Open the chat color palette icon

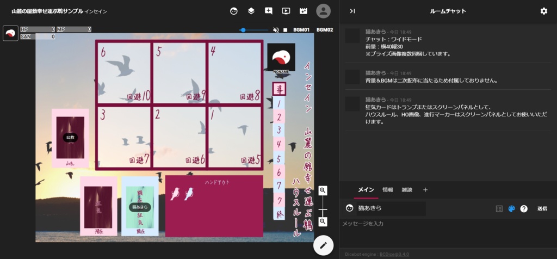pyautogui.click(x=511, y=209)
